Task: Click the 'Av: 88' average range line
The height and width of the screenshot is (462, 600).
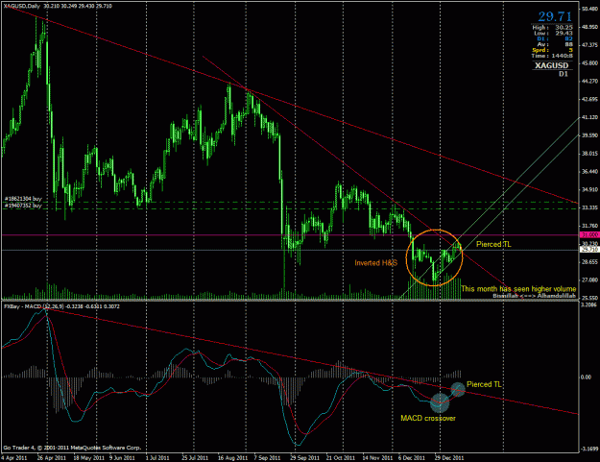Action: click(555, 44)
